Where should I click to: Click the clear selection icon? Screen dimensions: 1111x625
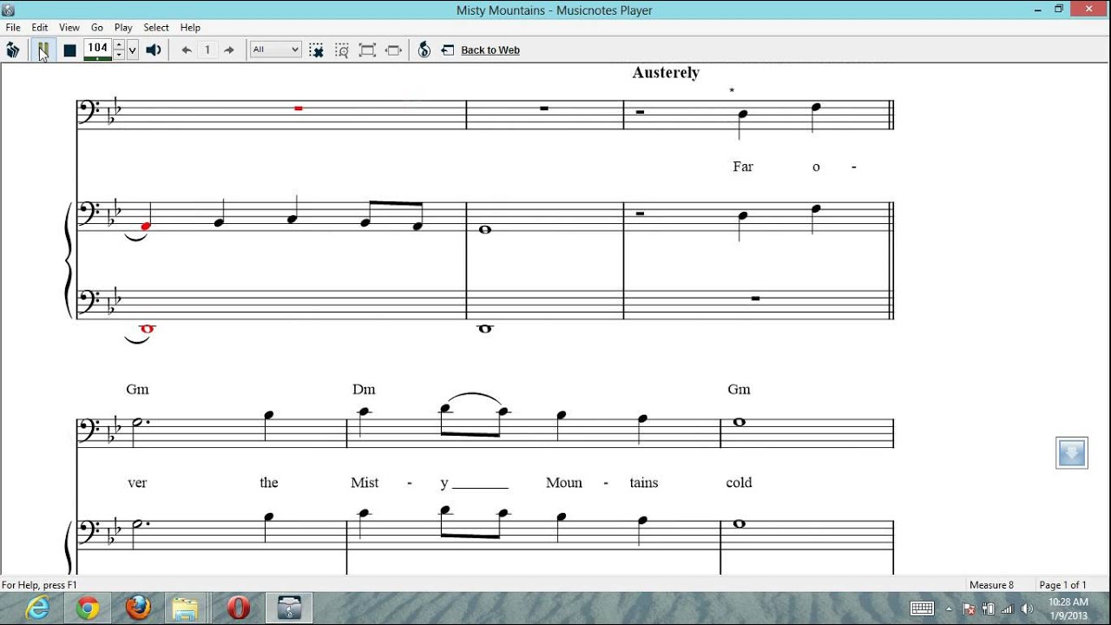pyautogui.click(x=317, y=50)
